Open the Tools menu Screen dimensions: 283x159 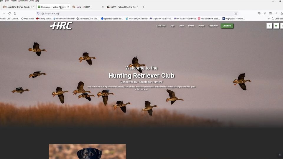click(x=32, y=1)
